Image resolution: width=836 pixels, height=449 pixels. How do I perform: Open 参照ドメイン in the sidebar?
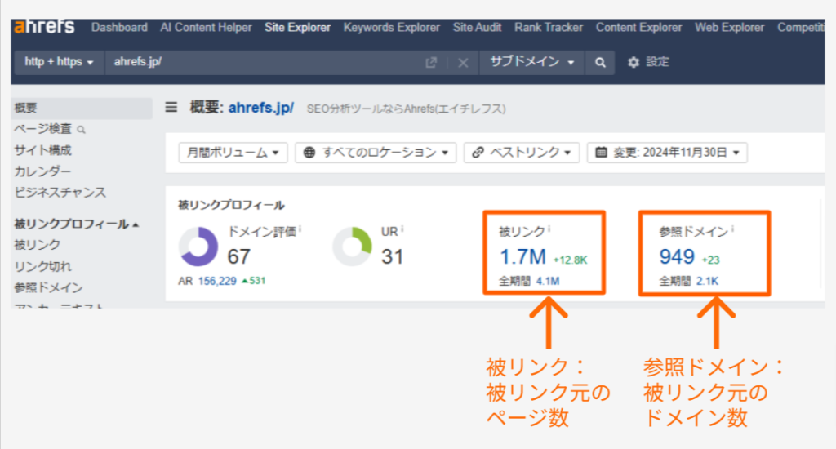point(48,288)
